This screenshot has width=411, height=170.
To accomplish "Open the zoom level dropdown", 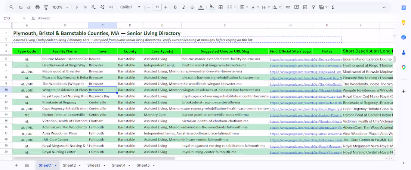I will [60, 7].
